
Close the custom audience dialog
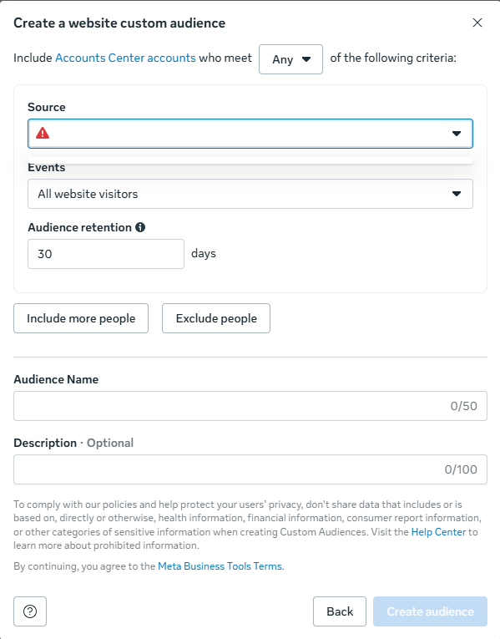tap(477, 23)
